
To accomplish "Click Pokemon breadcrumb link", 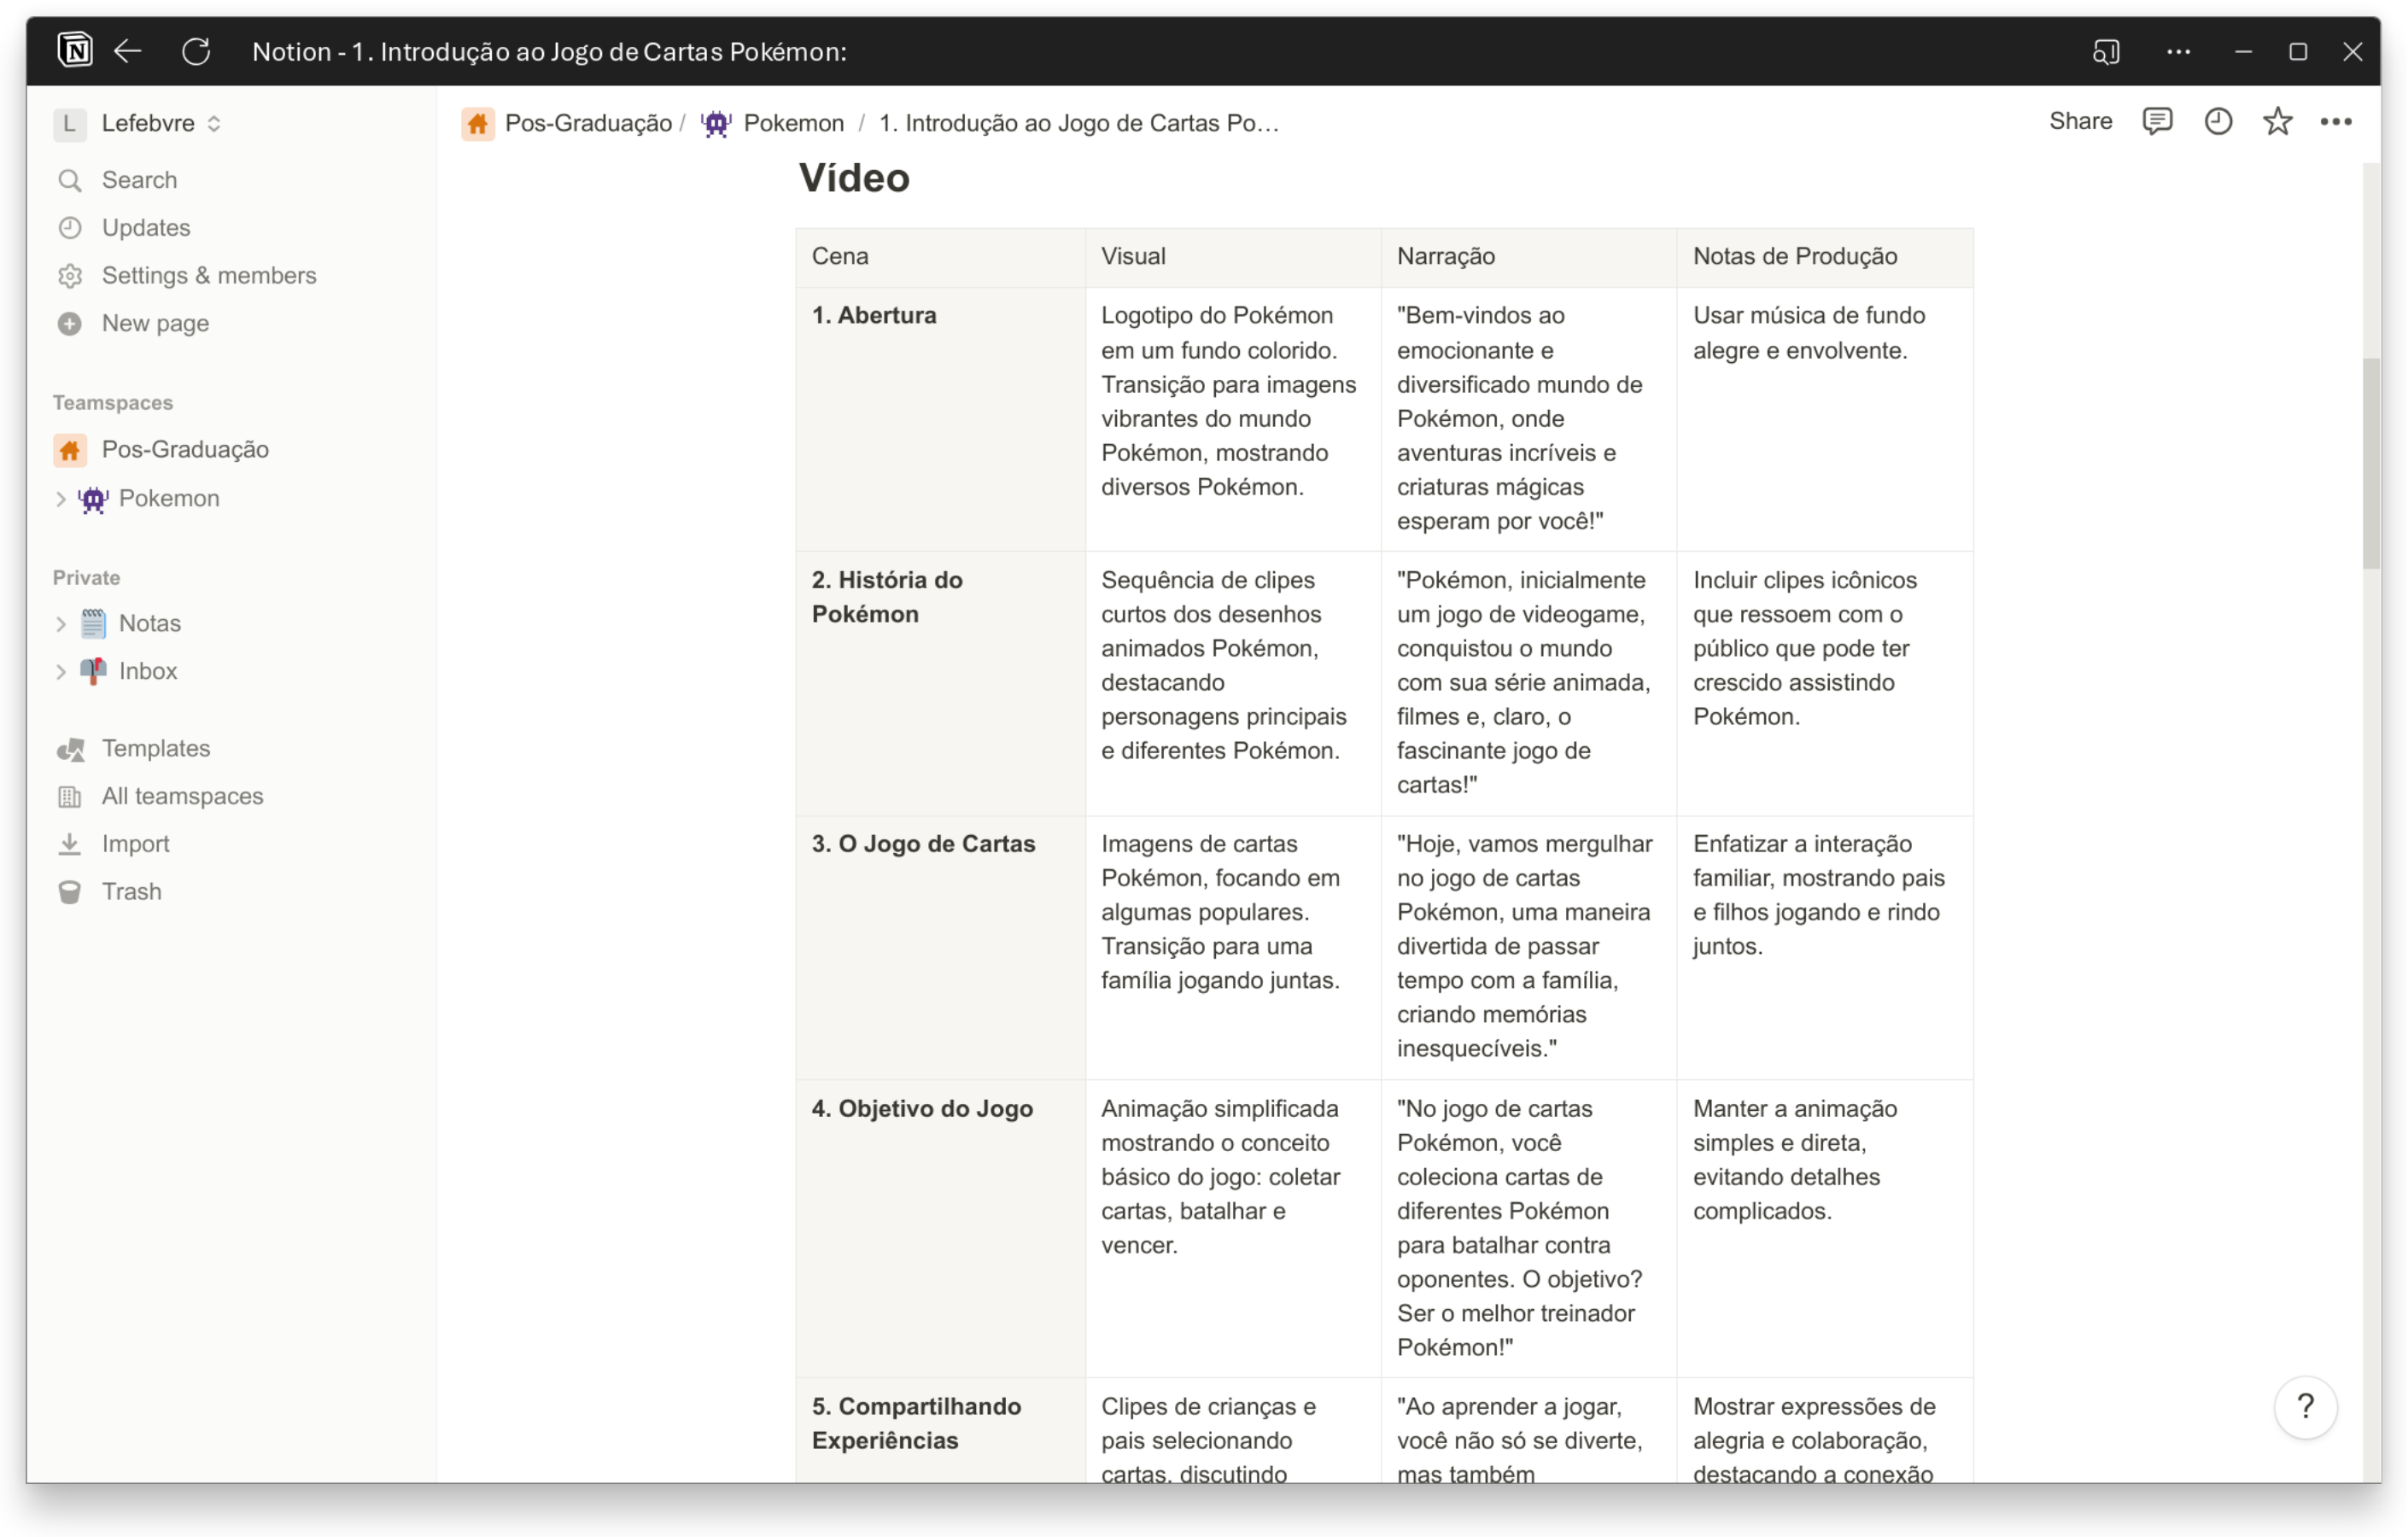I will pos(793,123).
